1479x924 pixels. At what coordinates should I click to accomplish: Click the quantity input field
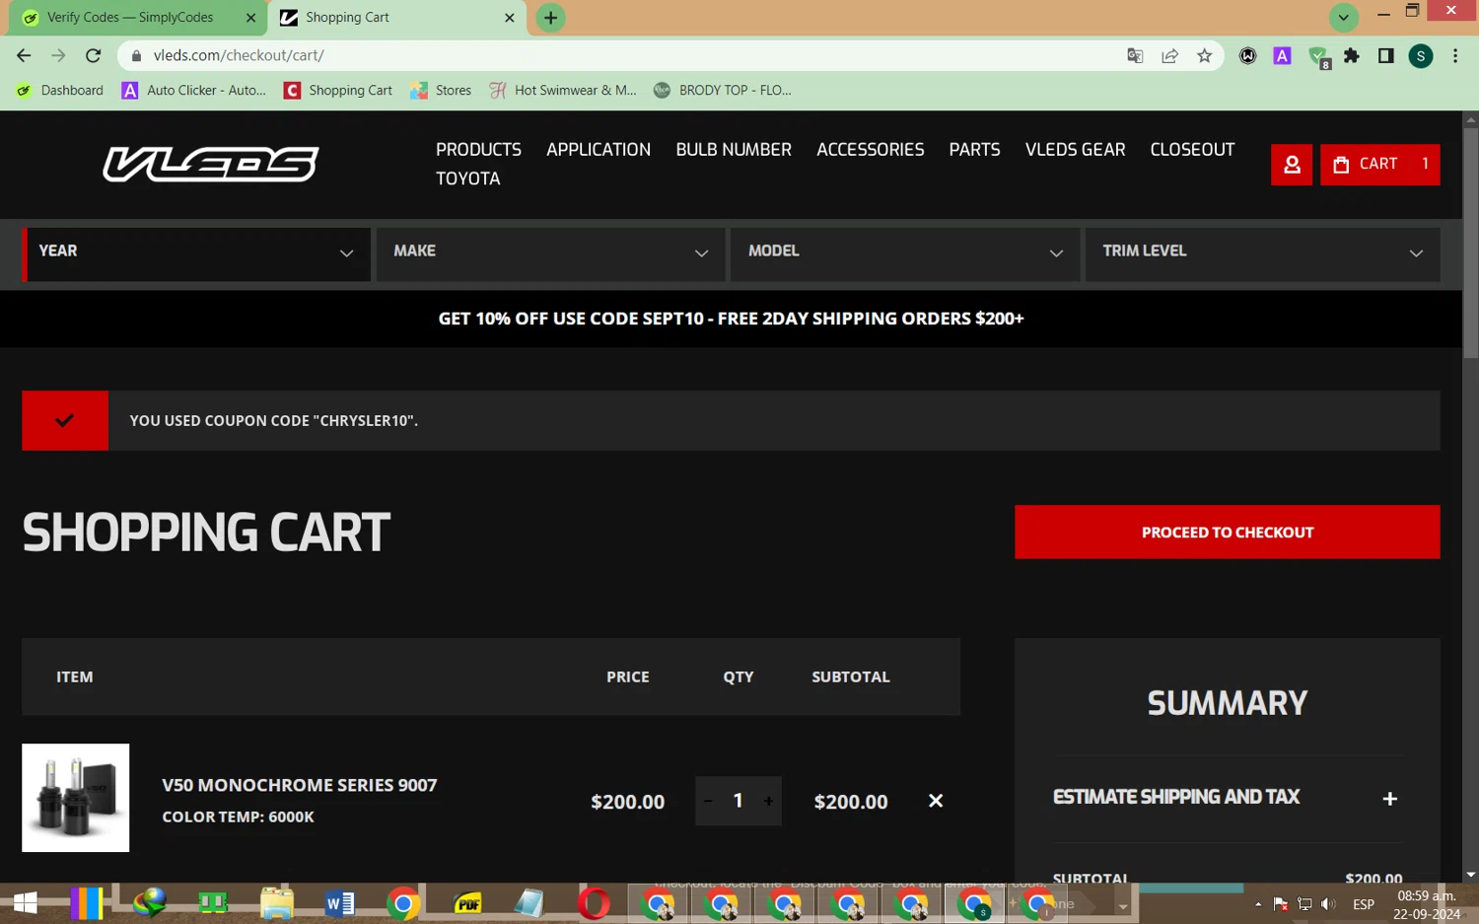tap(738, 801)
